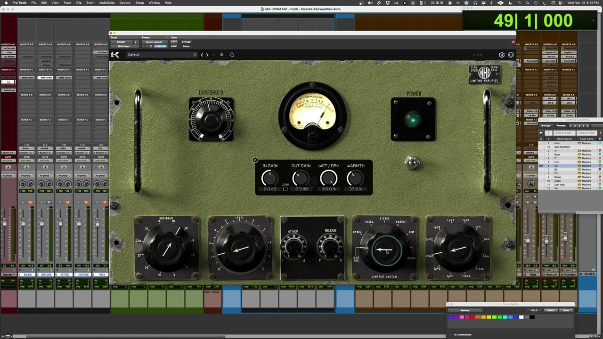Click Default button in Color Palette
Viewport: 603px width, 339px height.
click(551, 310)
